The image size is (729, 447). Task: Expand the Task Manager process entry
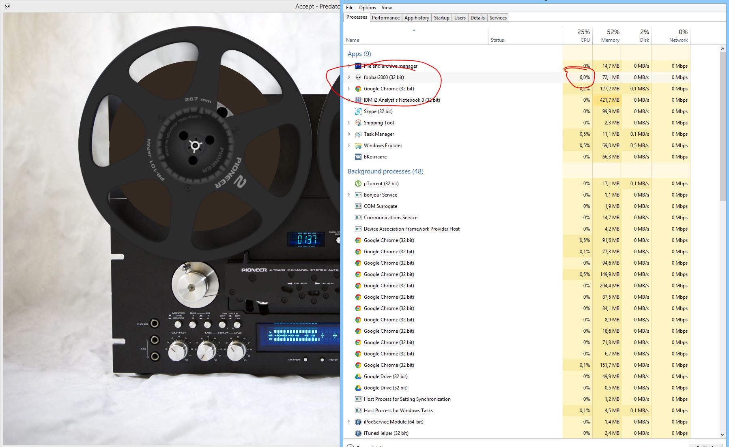coord(349,134)
